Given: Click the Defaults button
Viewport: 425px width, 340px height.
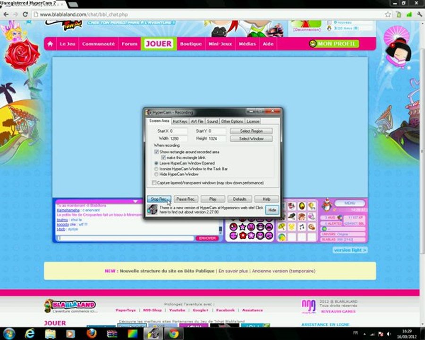Looking at the screenshot, I should pyautogui.click(x=239, y=199).
